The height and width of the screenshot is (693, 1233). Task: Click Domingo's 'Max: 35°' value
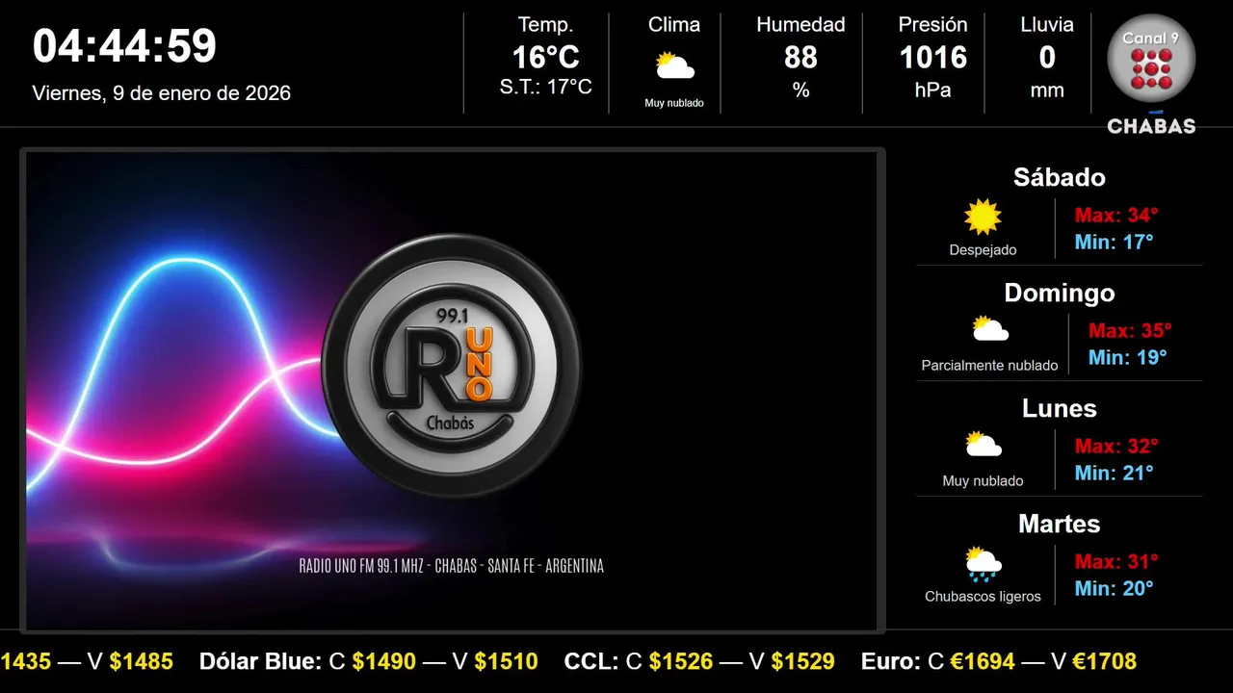click(x=1130, y=330)
